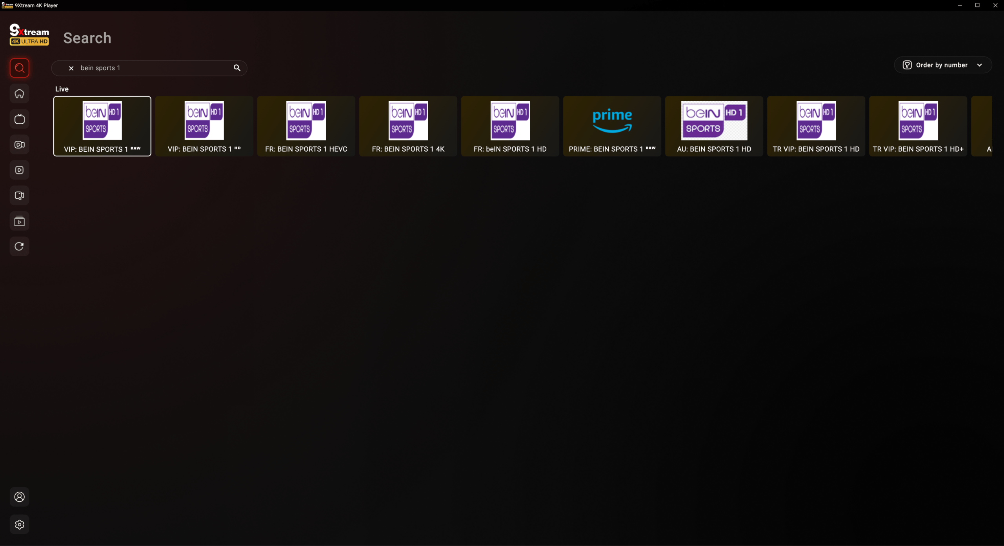Screen dimensions: 1004x546
Task: Clear the search text with X
Action: point(71,68)
